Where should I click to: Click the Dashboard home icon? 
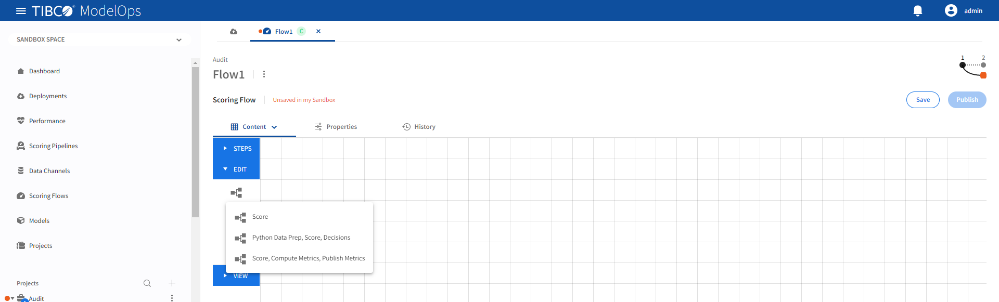(x=21, y=71)
